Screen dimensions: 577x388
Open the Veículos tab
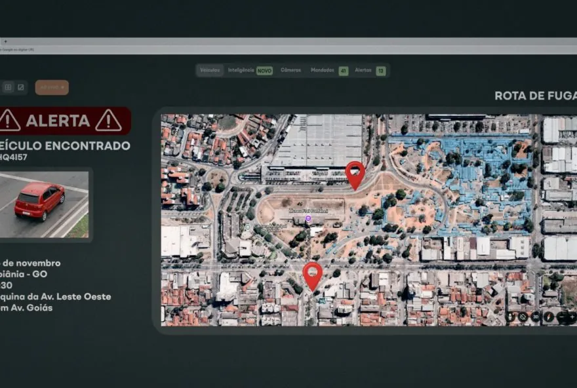(210, 70)
